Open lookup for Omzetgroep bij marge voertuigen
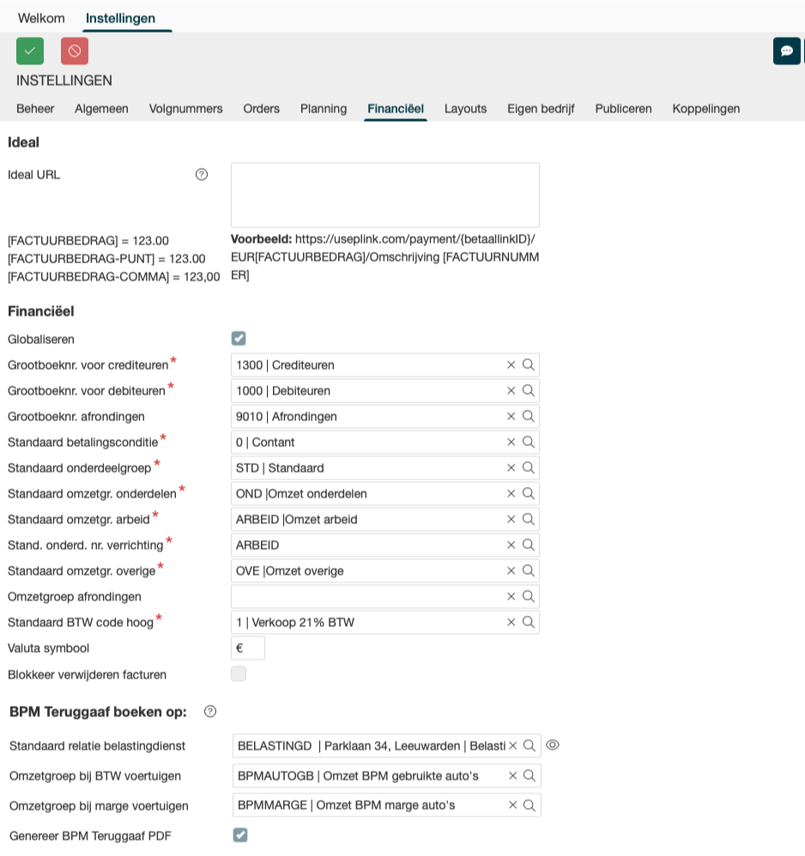The image size is (805, 856). [x=530, y=805]
